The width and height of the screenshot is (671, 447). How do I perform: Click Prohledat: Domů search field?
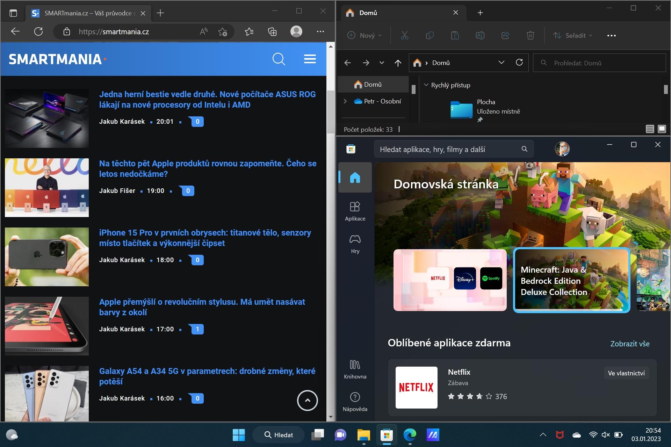tap(599, 63)
